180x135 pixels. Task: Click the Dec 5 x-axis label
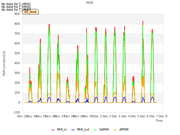pos(135,116)
